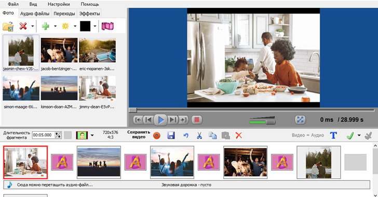Click the scissors cut icon
Image resolution: width=378 pixels, height=197 pixels.
click(199, 136)
